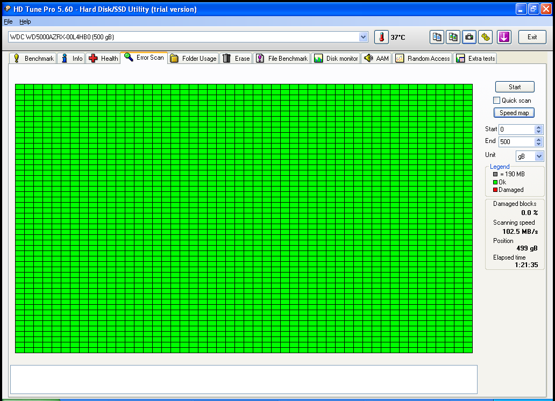Image resolution: width=555 pixels, height=401 pixels.
Task: Click the thermometer temperature icon
Action: [x=381, y=37]
